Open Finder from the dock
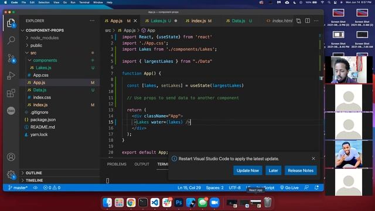Screen dimensions: 375x211 [x=107, y=203]
